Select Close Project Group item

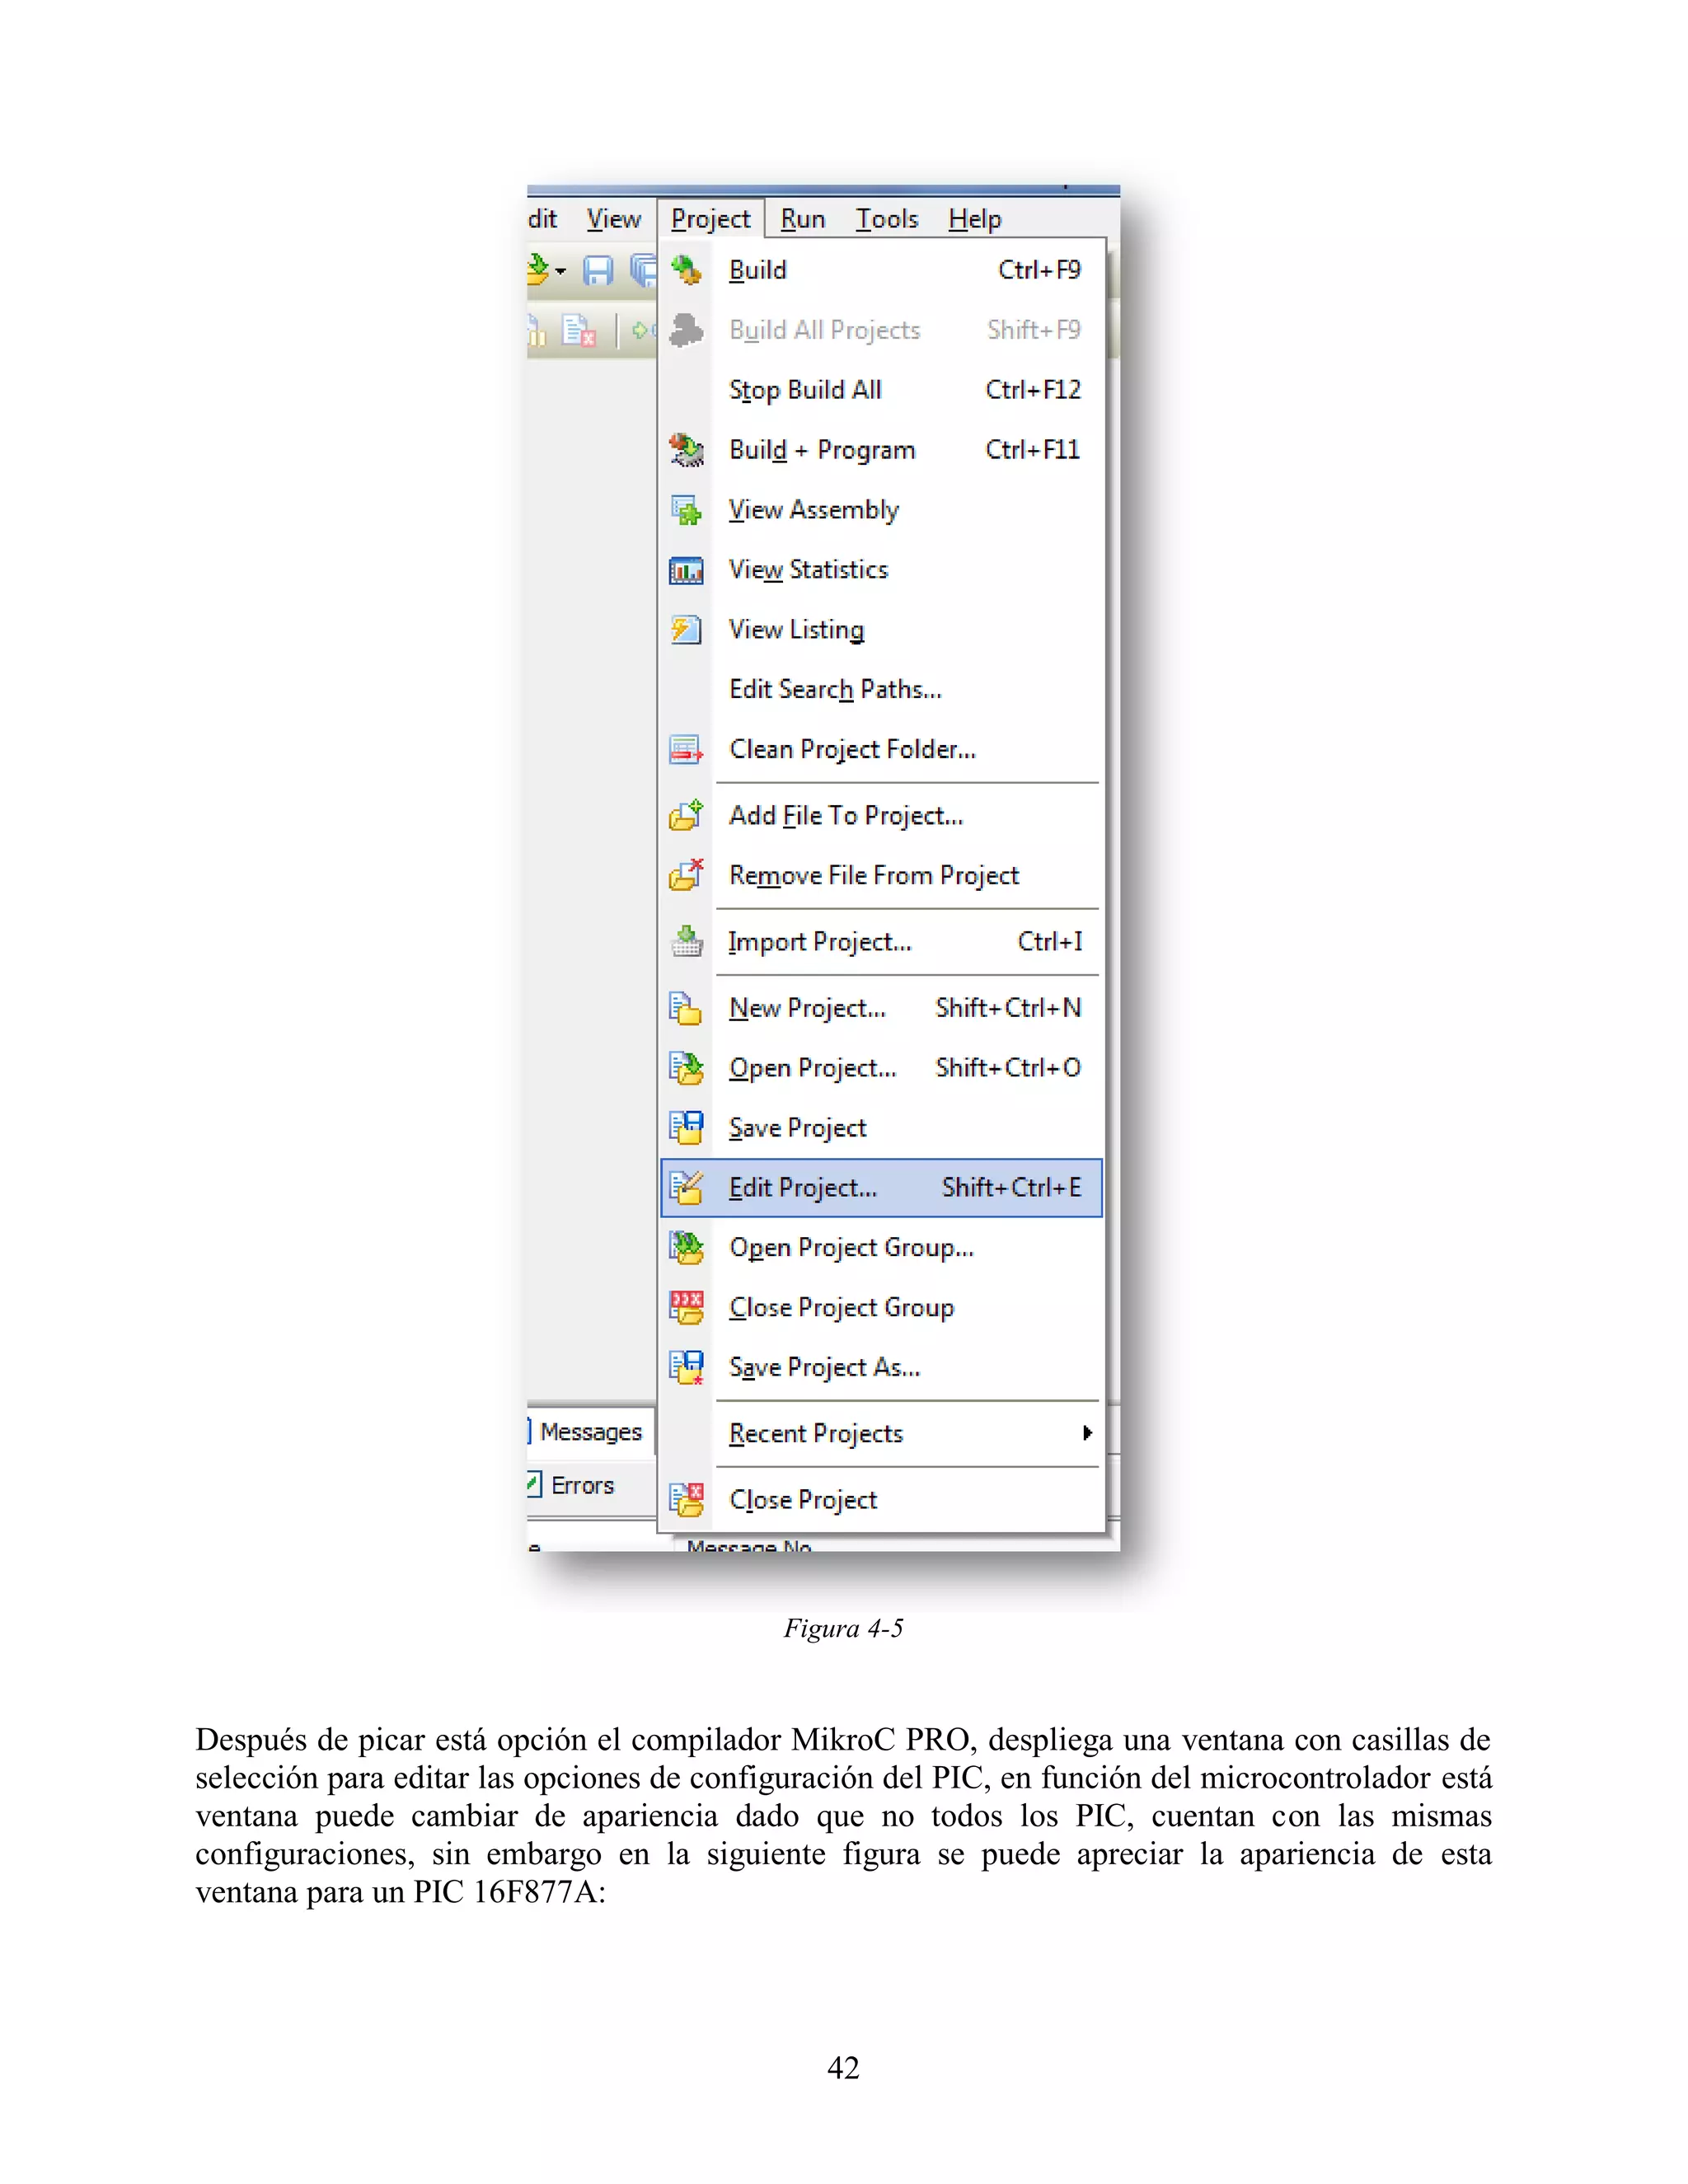841,1307
